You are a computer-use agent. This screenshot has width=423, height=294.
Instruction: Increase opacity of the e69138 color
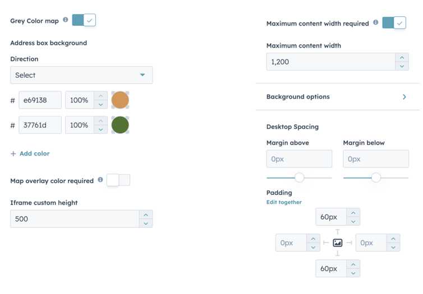pos(100,96)
